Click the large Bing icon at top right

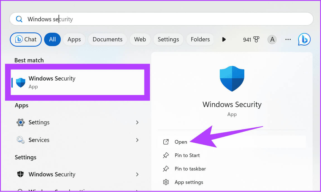click(304, 39)
